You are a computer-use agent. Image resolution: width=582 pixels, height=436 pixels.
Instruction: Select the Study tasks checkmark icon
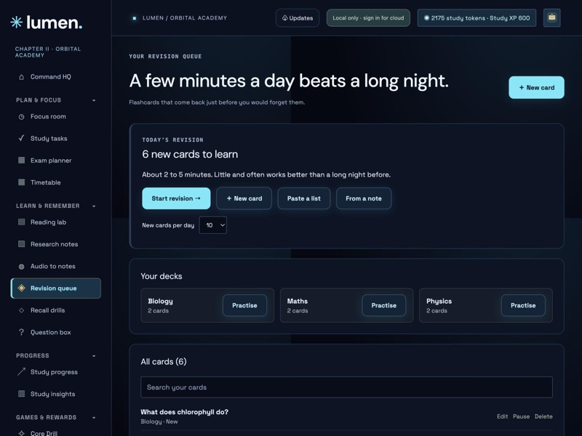coord(22,138)
